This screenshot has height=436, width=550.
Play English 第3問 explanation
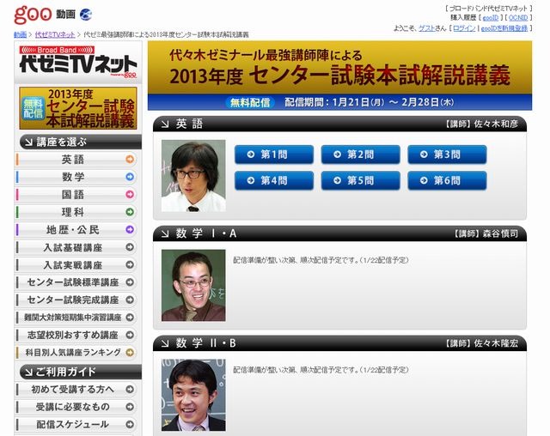tap(447, 154)
